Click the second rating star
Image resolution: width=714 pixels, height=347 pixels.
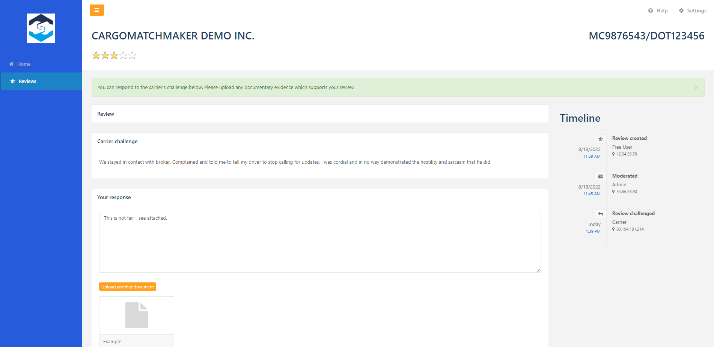click(x=105, y=55)
